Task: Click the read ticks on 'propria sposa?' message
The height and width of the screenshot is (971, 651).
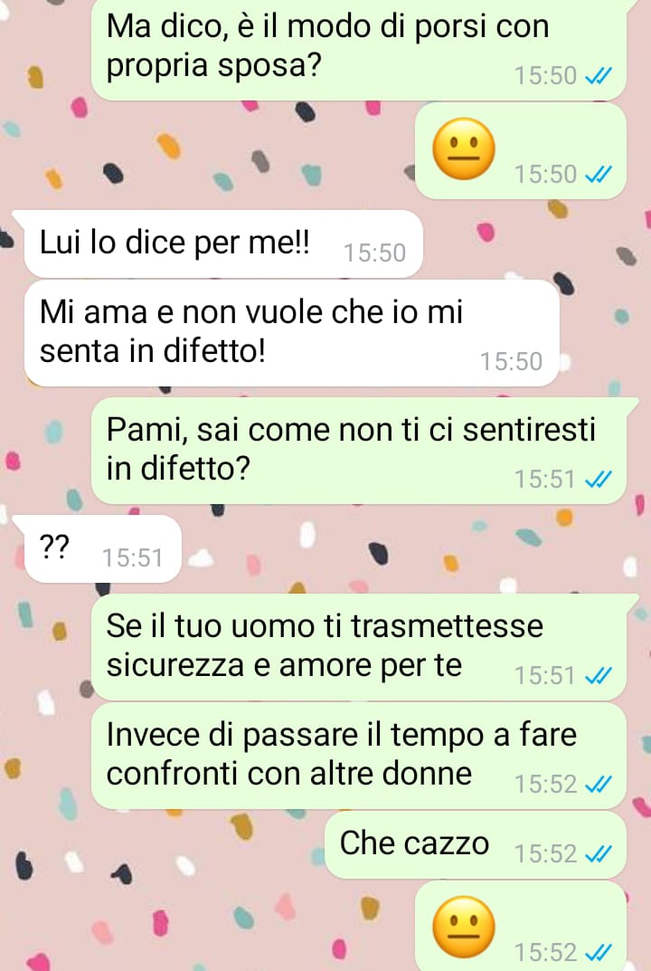Action: tap(599, 75)
